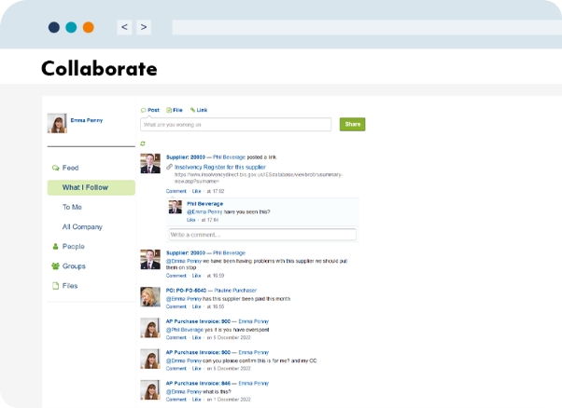
Task: Open the PO: PO-PO-6040 link
Action: coord(187,291)
